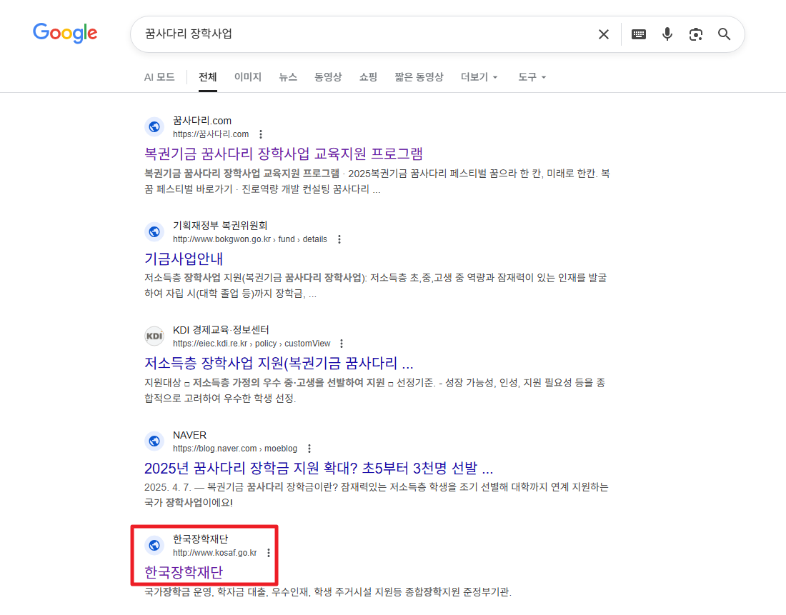786x615 pixels.
Task: Open the three-dot menu for 기획재정부 복권위원회 result
Action: pyautogui.click(x=339, y=239)
